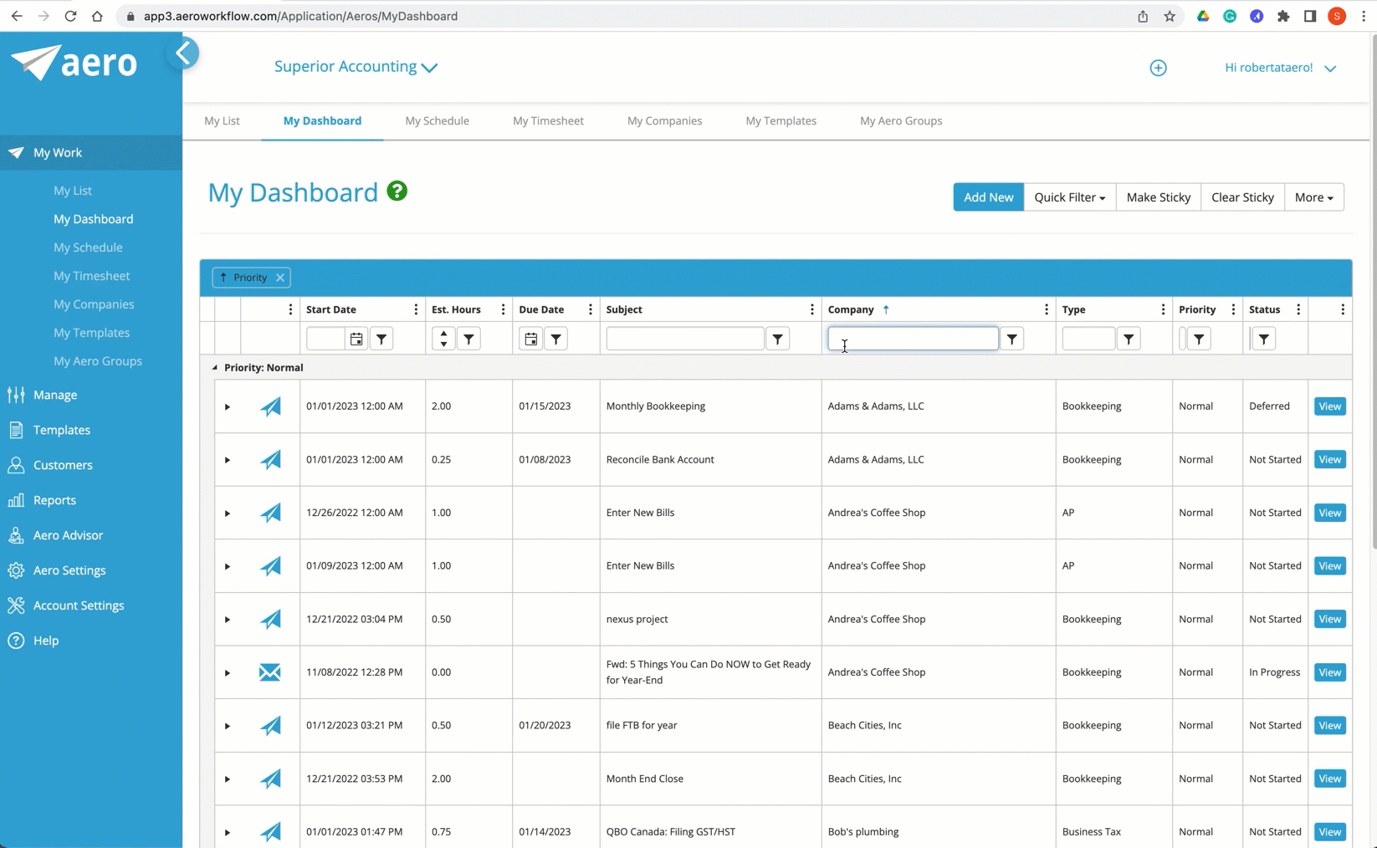Switch to the My List tab
The height and width of the screenshot is (848, 1377).
pos(222,120)
